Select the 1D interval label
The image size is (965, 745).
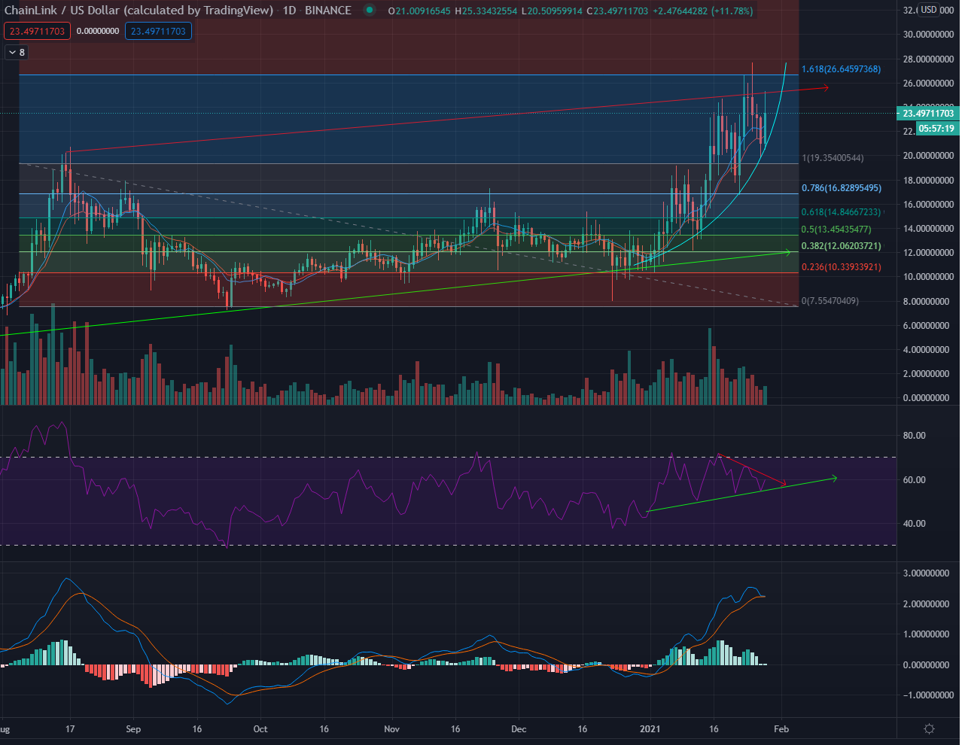(x=290, y=11)
